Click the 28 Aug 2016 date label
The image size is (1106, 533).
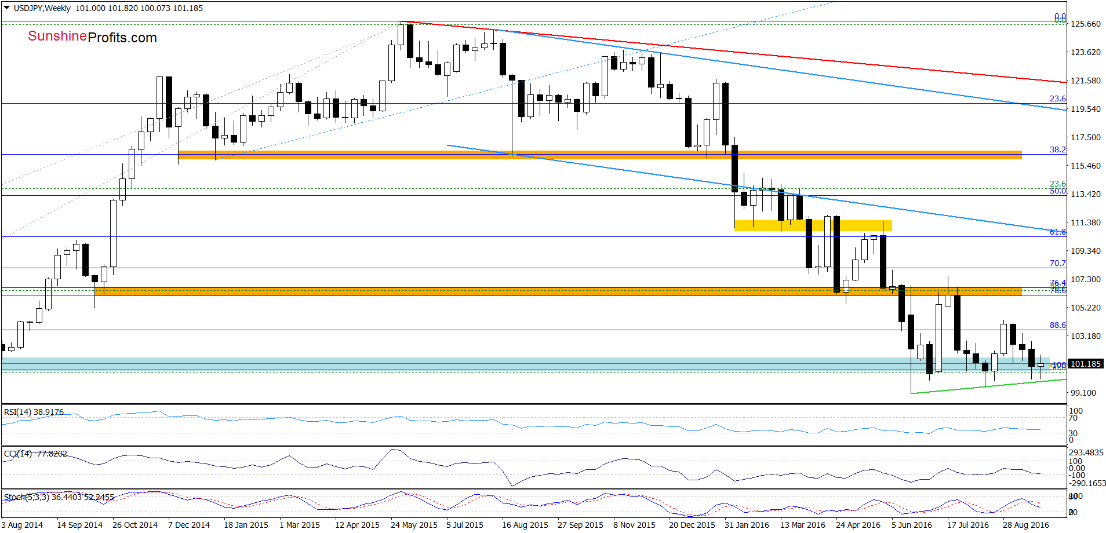[1026, 525]
